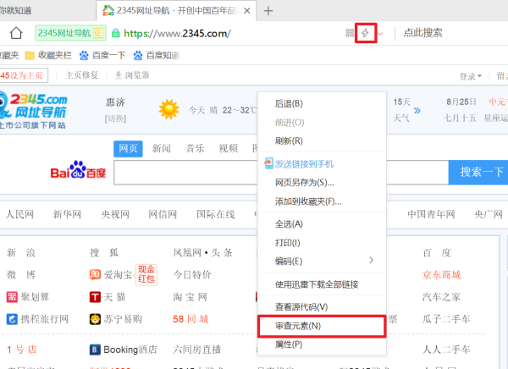Click the address bar URL field
Viewport: 508px width, 369px height.
coord(177,33)
